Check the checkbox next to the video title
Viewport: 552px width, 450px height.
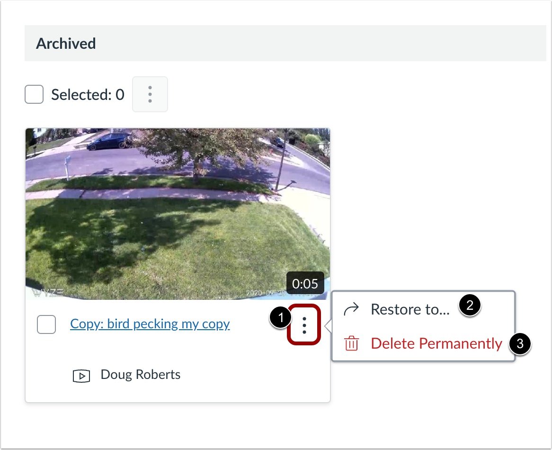[x=46, y=324]
